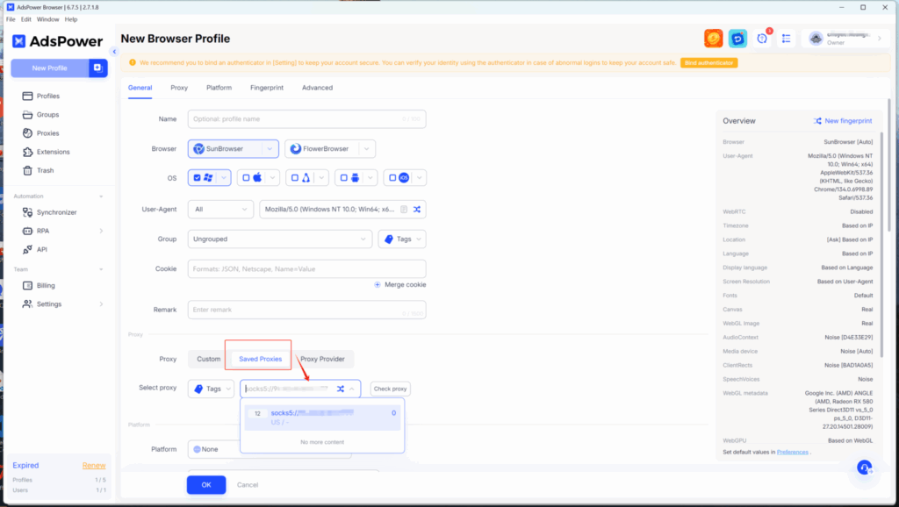Select the Custom proxy option

209,359
